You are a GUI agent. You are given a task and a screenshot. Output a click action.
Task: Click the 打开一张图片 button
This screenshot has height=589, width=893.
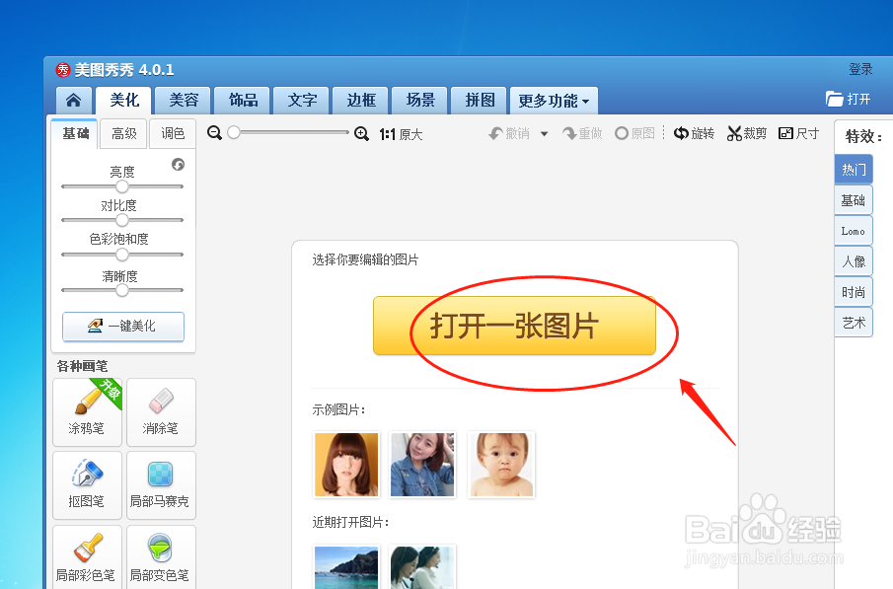tap(514, 326)
